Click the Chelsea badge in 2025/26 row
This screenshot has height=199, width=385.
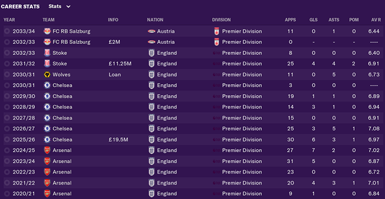point(47,140)
